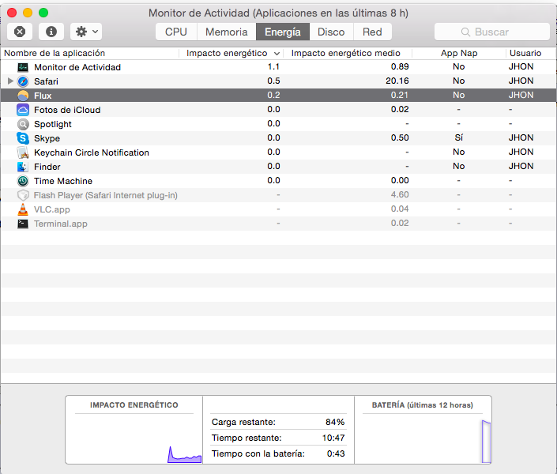This screenshot has height=474, width=557.
Task: Click the Skype app icon
Action: coord(23,138)
